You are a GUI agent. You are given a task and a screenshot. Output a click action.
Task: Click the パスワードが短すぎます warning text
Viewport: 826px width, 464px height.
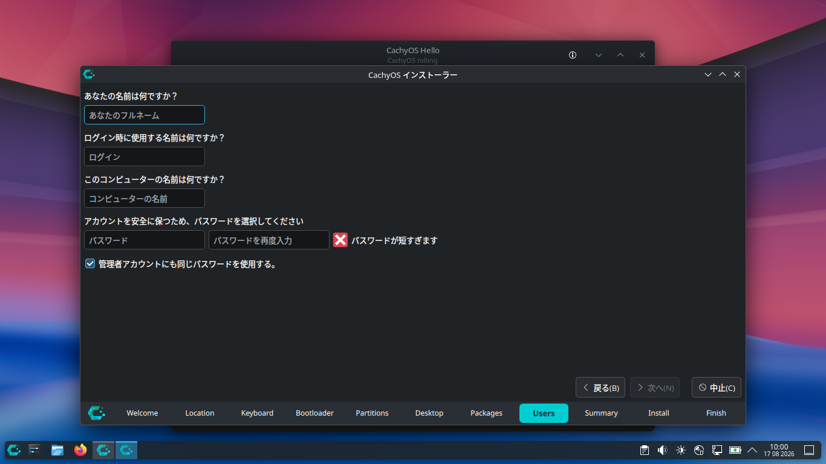tap(394, 240)
